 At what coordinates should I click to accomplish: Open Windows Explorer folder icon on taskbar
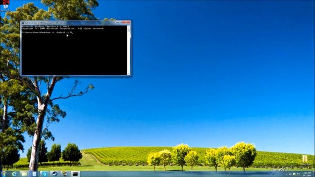[x=24, y=174]
